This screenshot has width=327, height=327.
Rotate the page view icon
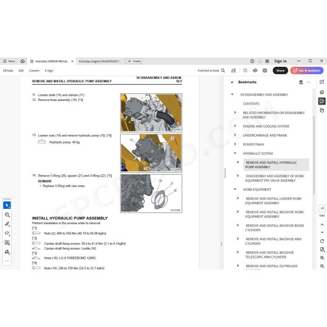[322, 241]
